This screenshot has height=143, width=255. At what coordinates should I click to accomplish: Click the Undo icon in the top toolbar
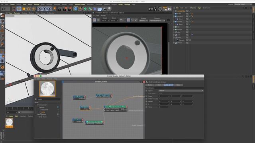pos(4,9)
